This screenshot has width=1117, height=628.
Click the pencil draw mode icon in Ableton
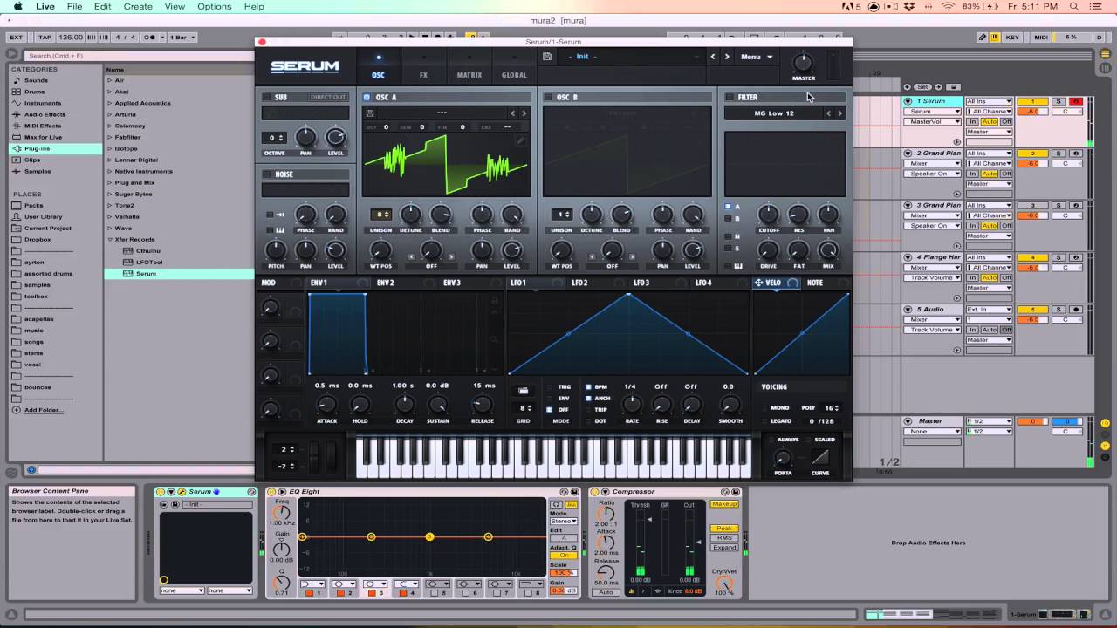coord(983,38)
